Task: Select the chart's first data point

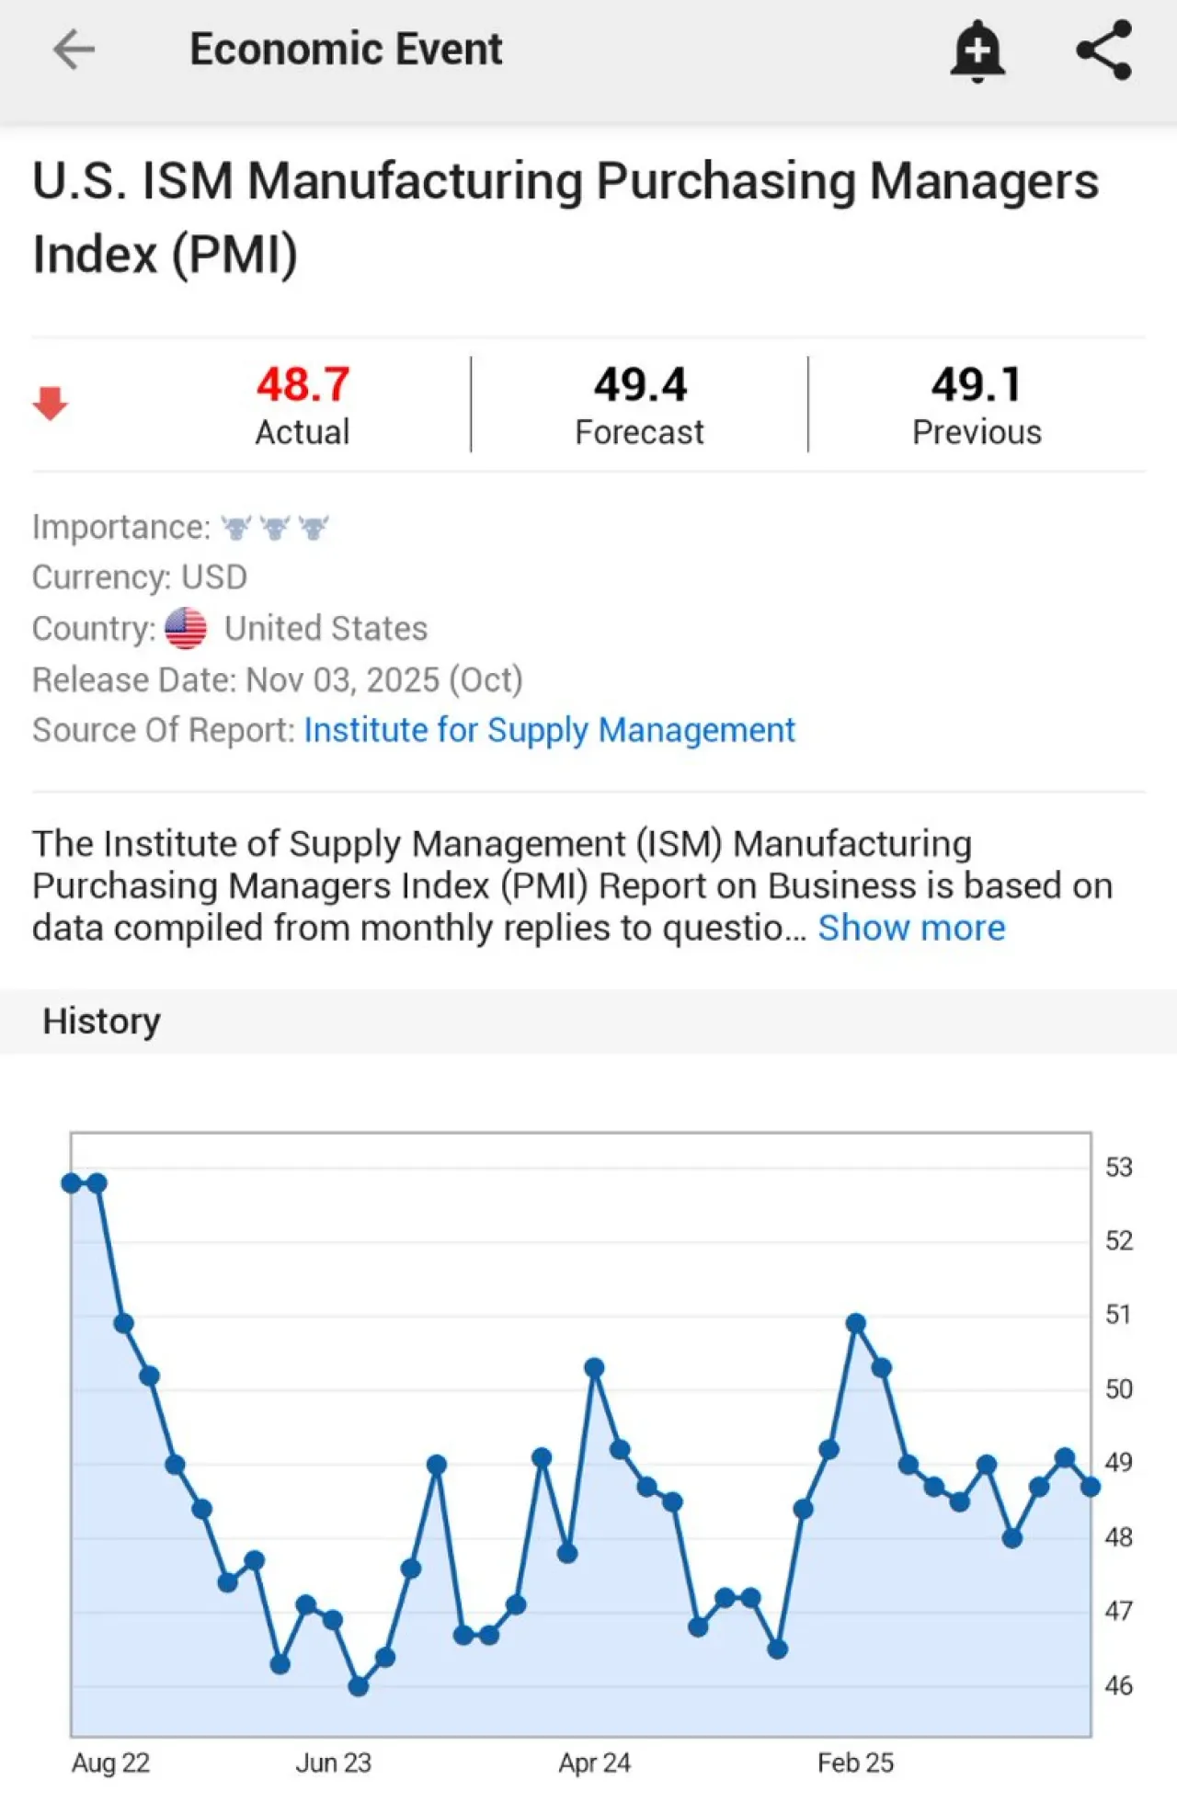Action: pyautogui.click(x=72, y=1183)
